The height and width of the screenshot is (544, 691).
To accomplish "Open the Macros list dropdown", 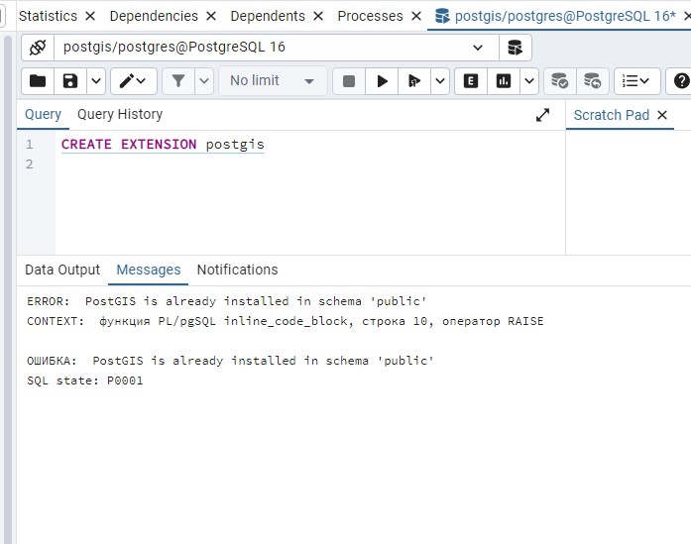I will click(x=636, y=81).
